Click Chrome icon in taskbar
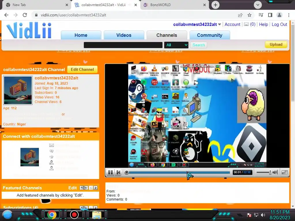 click(52, 215)
